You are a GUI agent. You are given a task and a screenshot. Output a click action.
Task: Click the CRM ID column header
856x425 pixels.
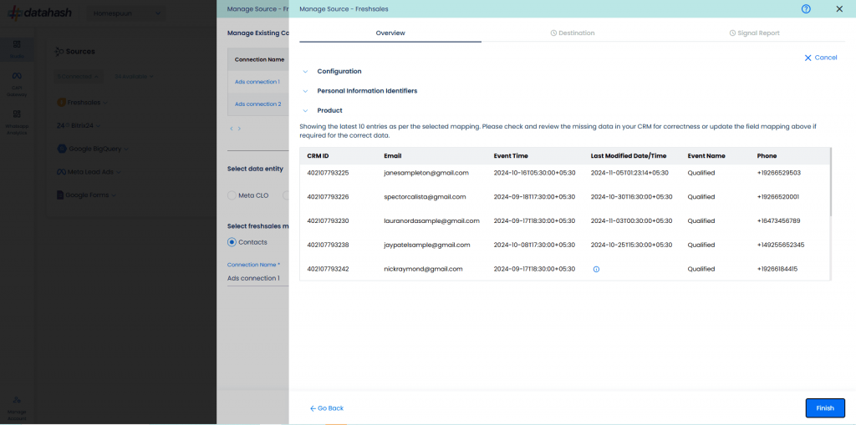point(318,156)
